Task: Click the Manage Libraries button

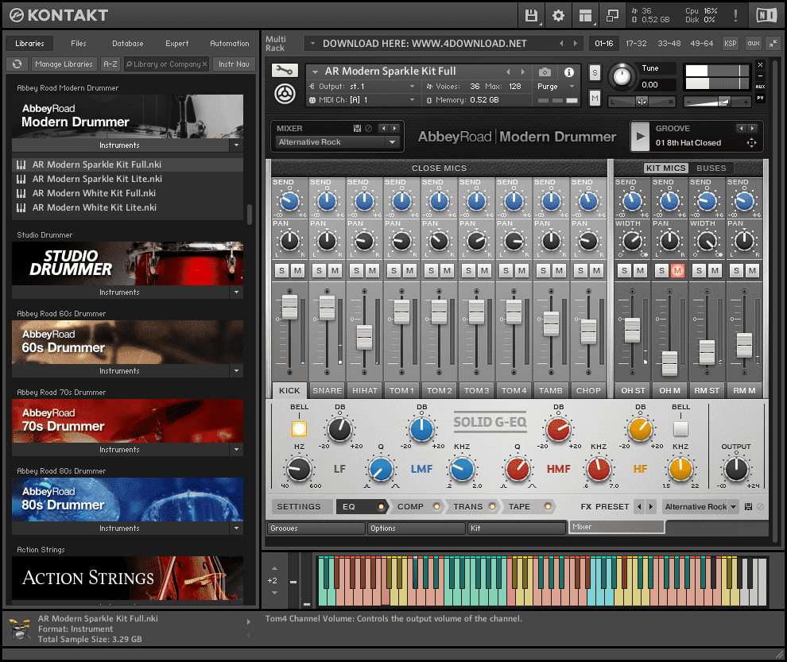Action: [x=64, y=64]
